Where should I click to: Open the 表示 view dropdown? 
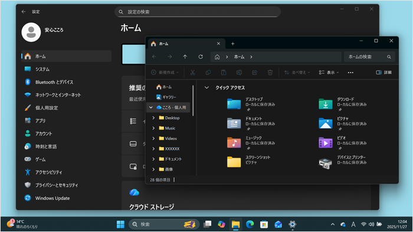click(x=329, y=72)
